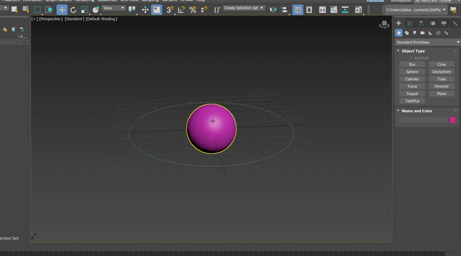Viewport: 461px width, 256px height.
Task: Toggle Keyboard Shortcut Override button
Action: tap(157, 10)
